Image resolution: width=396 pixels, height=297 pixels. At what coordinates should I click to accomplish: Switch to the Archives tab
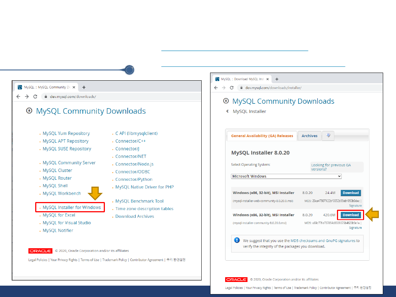click(x=309, y=136)
